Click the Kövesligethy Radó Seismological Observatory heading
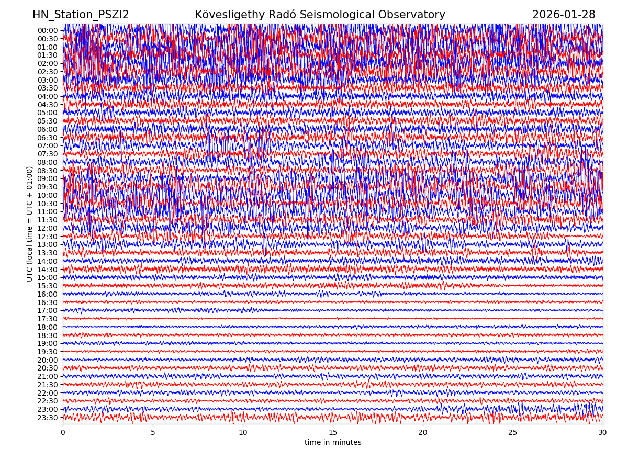Image resolution: width=628 pixels, height=471 pixels. (x=320, y=15)
